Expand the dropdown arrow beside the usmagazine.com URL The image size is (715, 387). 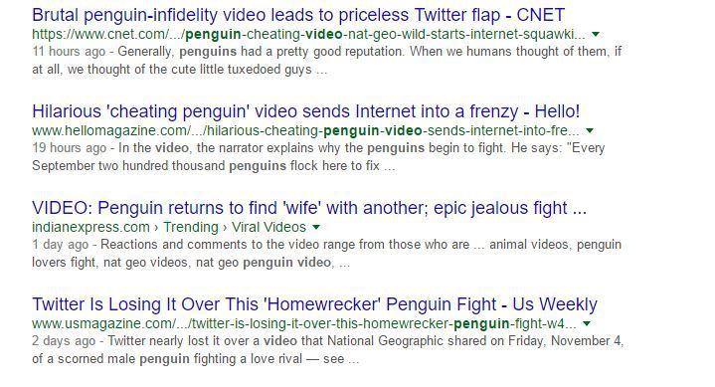tap(587, 324)
